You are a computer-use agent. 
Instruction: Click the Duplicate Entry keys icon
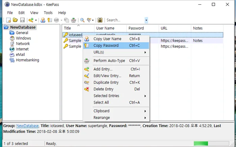pyautogui.click(x=86, y=82)
